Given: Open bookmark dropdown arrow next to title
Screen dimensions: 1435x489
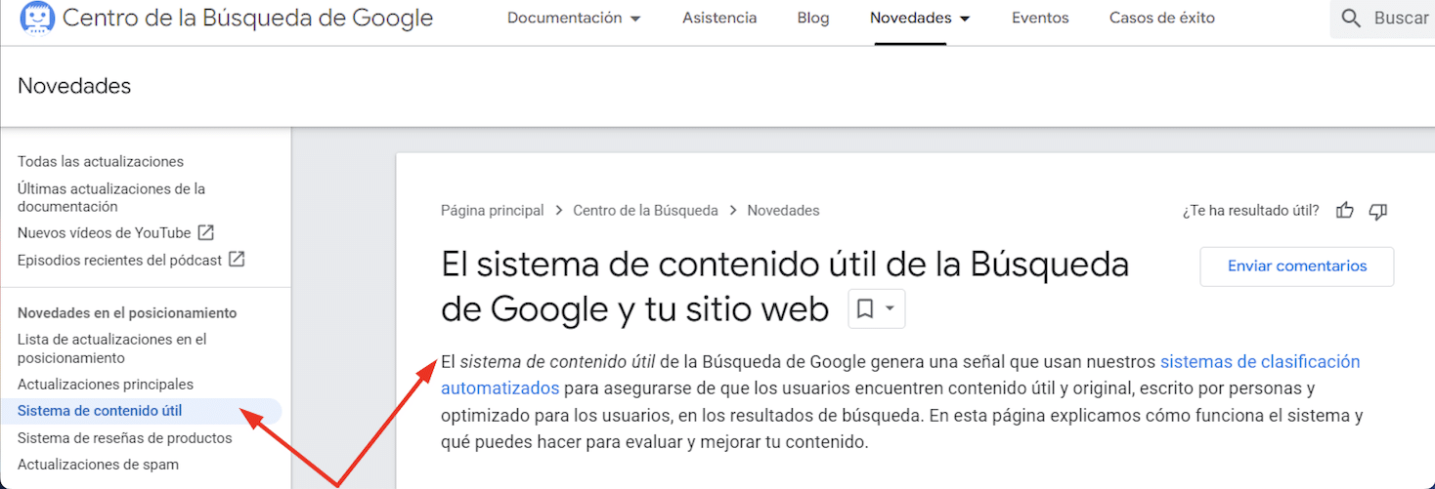Looking at the screenshot, I should tap(890, 308).
